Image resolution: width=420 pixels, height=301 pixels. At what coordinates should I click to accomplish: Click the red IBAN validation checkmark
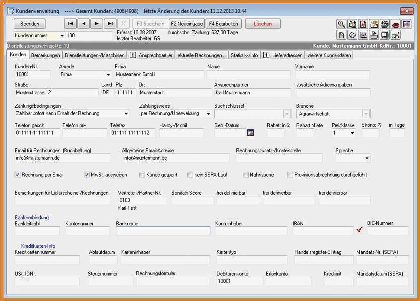coord(360,230)
